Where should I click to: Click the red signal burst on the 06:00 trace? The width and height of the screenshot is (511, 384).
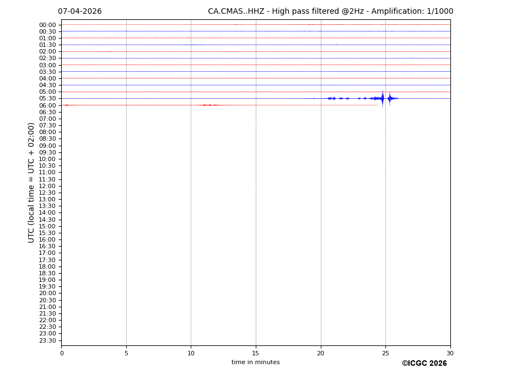(x=208, y=105)
